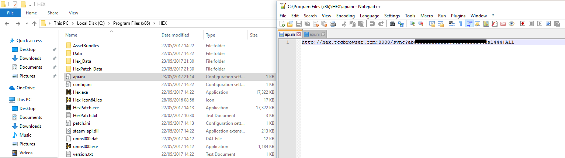Click the Print icon in Notepad++ toolbar

[x=333, y=24]
